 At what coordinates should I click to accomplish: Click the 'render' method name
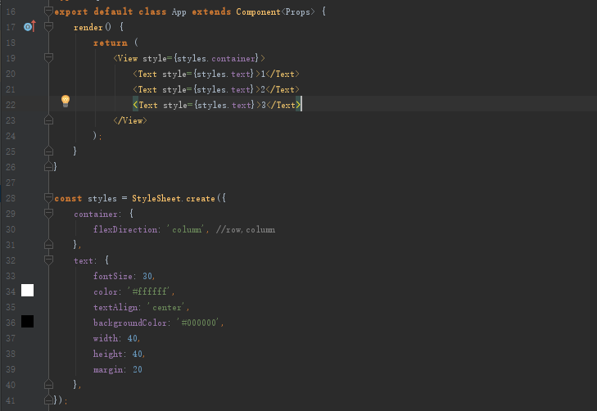[88, 27]
